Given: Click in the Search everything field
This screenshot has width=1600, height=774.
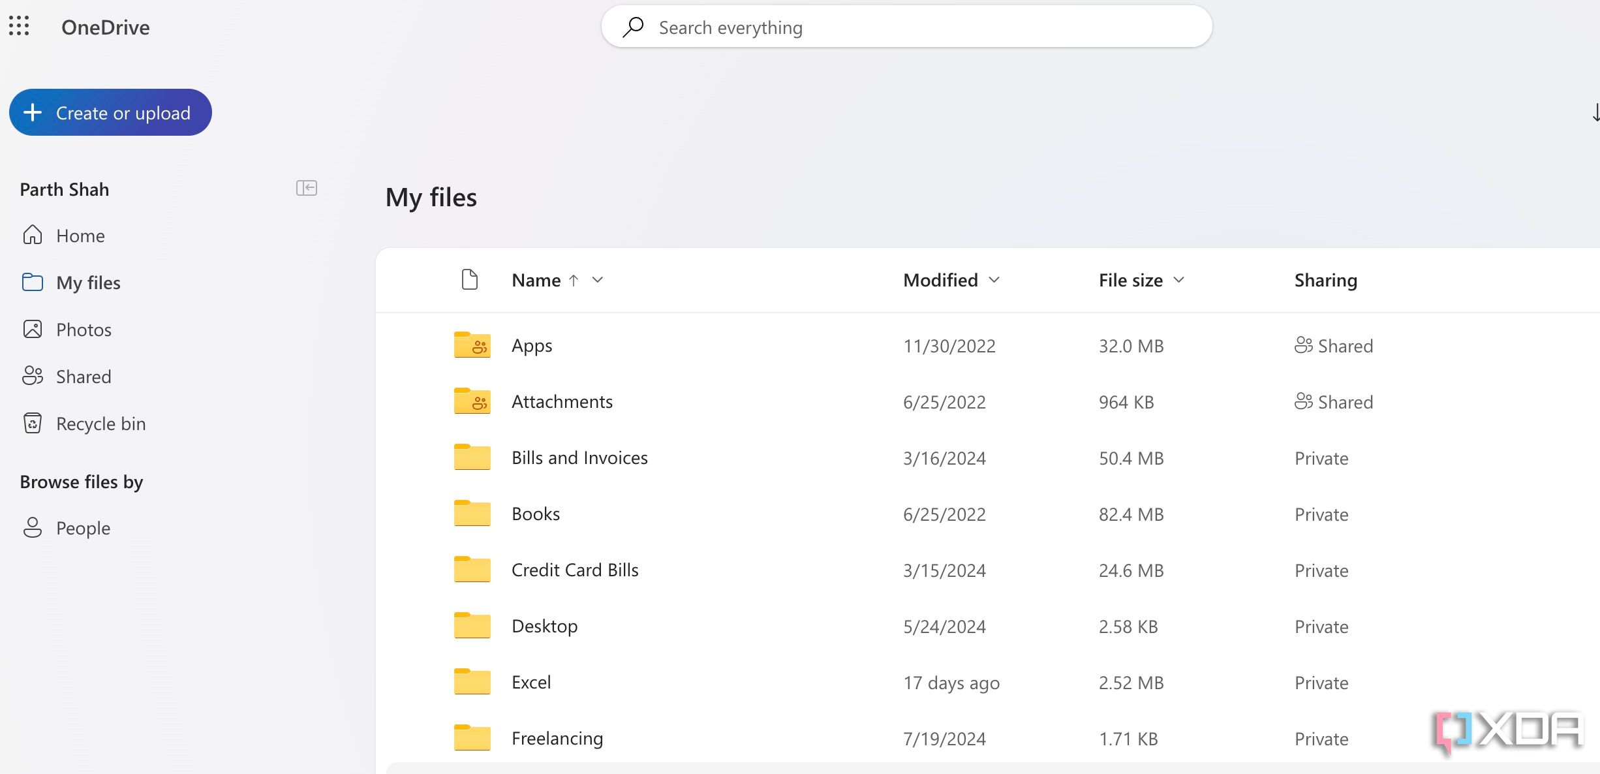Looking at the screenshot, I should coord(906,27).
